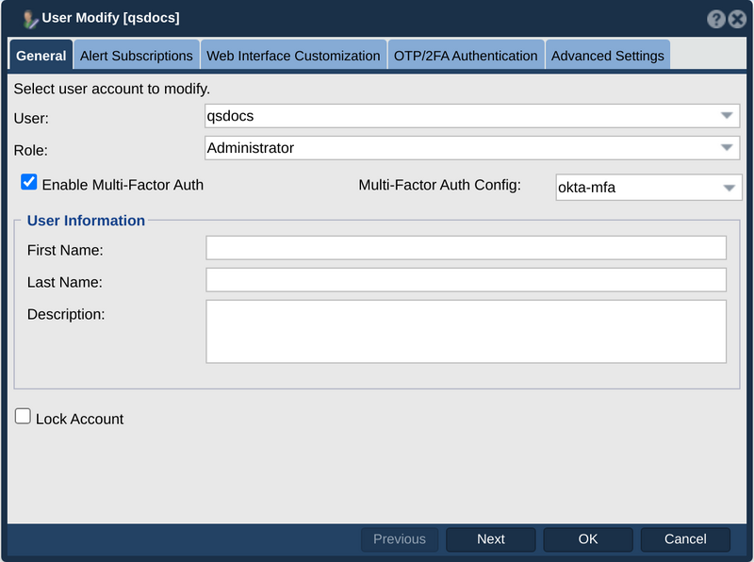The image size is (754, 562).
Task: Click the help question mark icon
Action: click(715, 19)
